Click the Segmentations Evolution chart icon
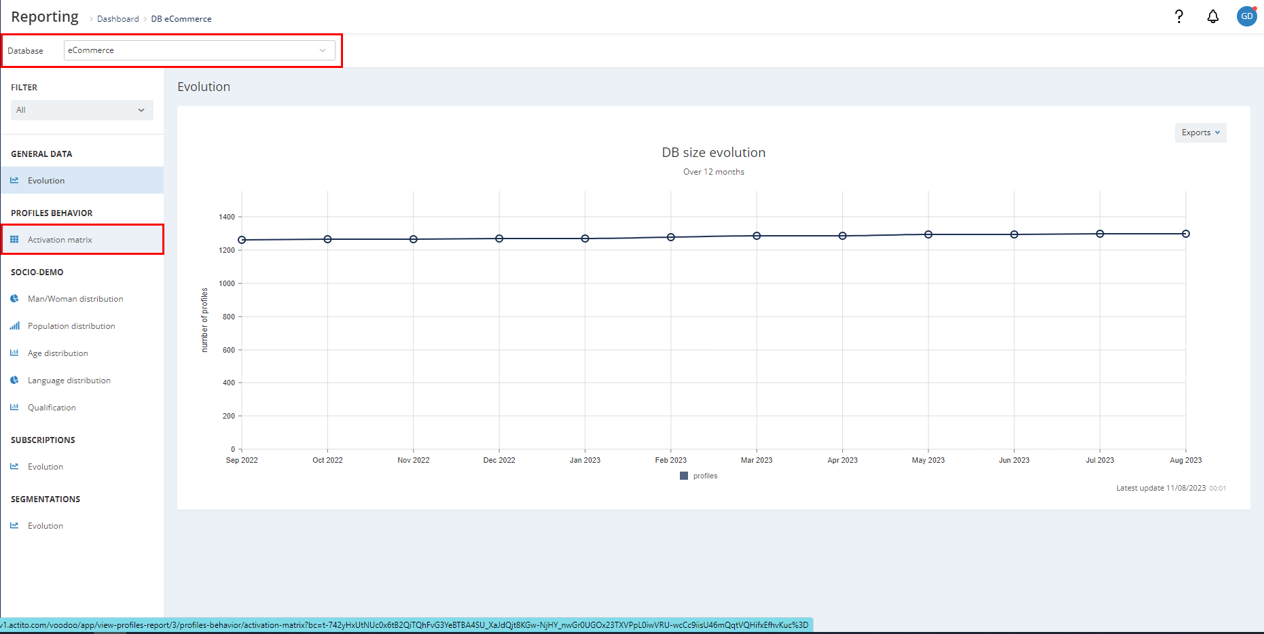The width and height of the screenshot is (1264, 634). click(14, 525)
